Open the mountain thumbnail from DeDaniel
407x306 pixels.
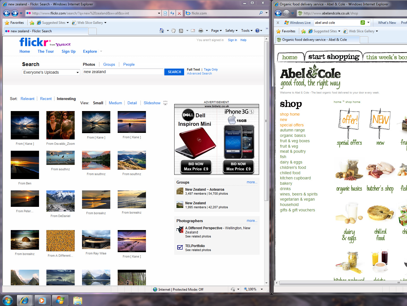click(61, 201)
